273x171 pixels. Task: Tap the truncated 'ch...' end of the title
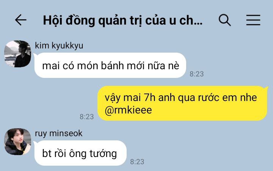point(191,20)
